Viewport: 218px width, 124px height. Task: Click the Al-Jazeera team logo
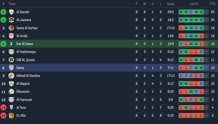11,20
